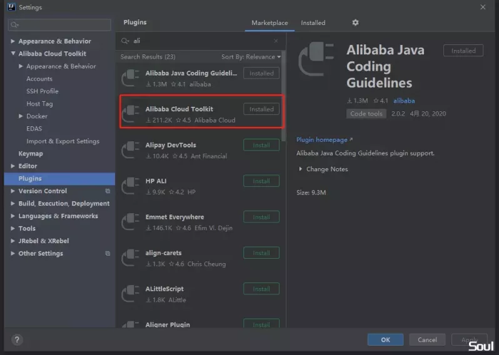This screenshot has width=499, height=355.
Task: Install the align-carets plugin
Action: (261, 253)
